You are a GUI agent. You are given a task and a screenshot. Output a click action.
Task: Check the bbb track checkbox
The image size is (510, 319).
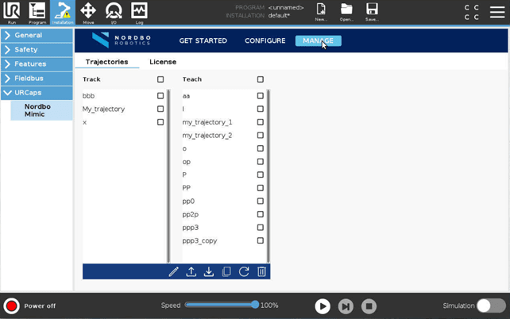pos(160,96)
